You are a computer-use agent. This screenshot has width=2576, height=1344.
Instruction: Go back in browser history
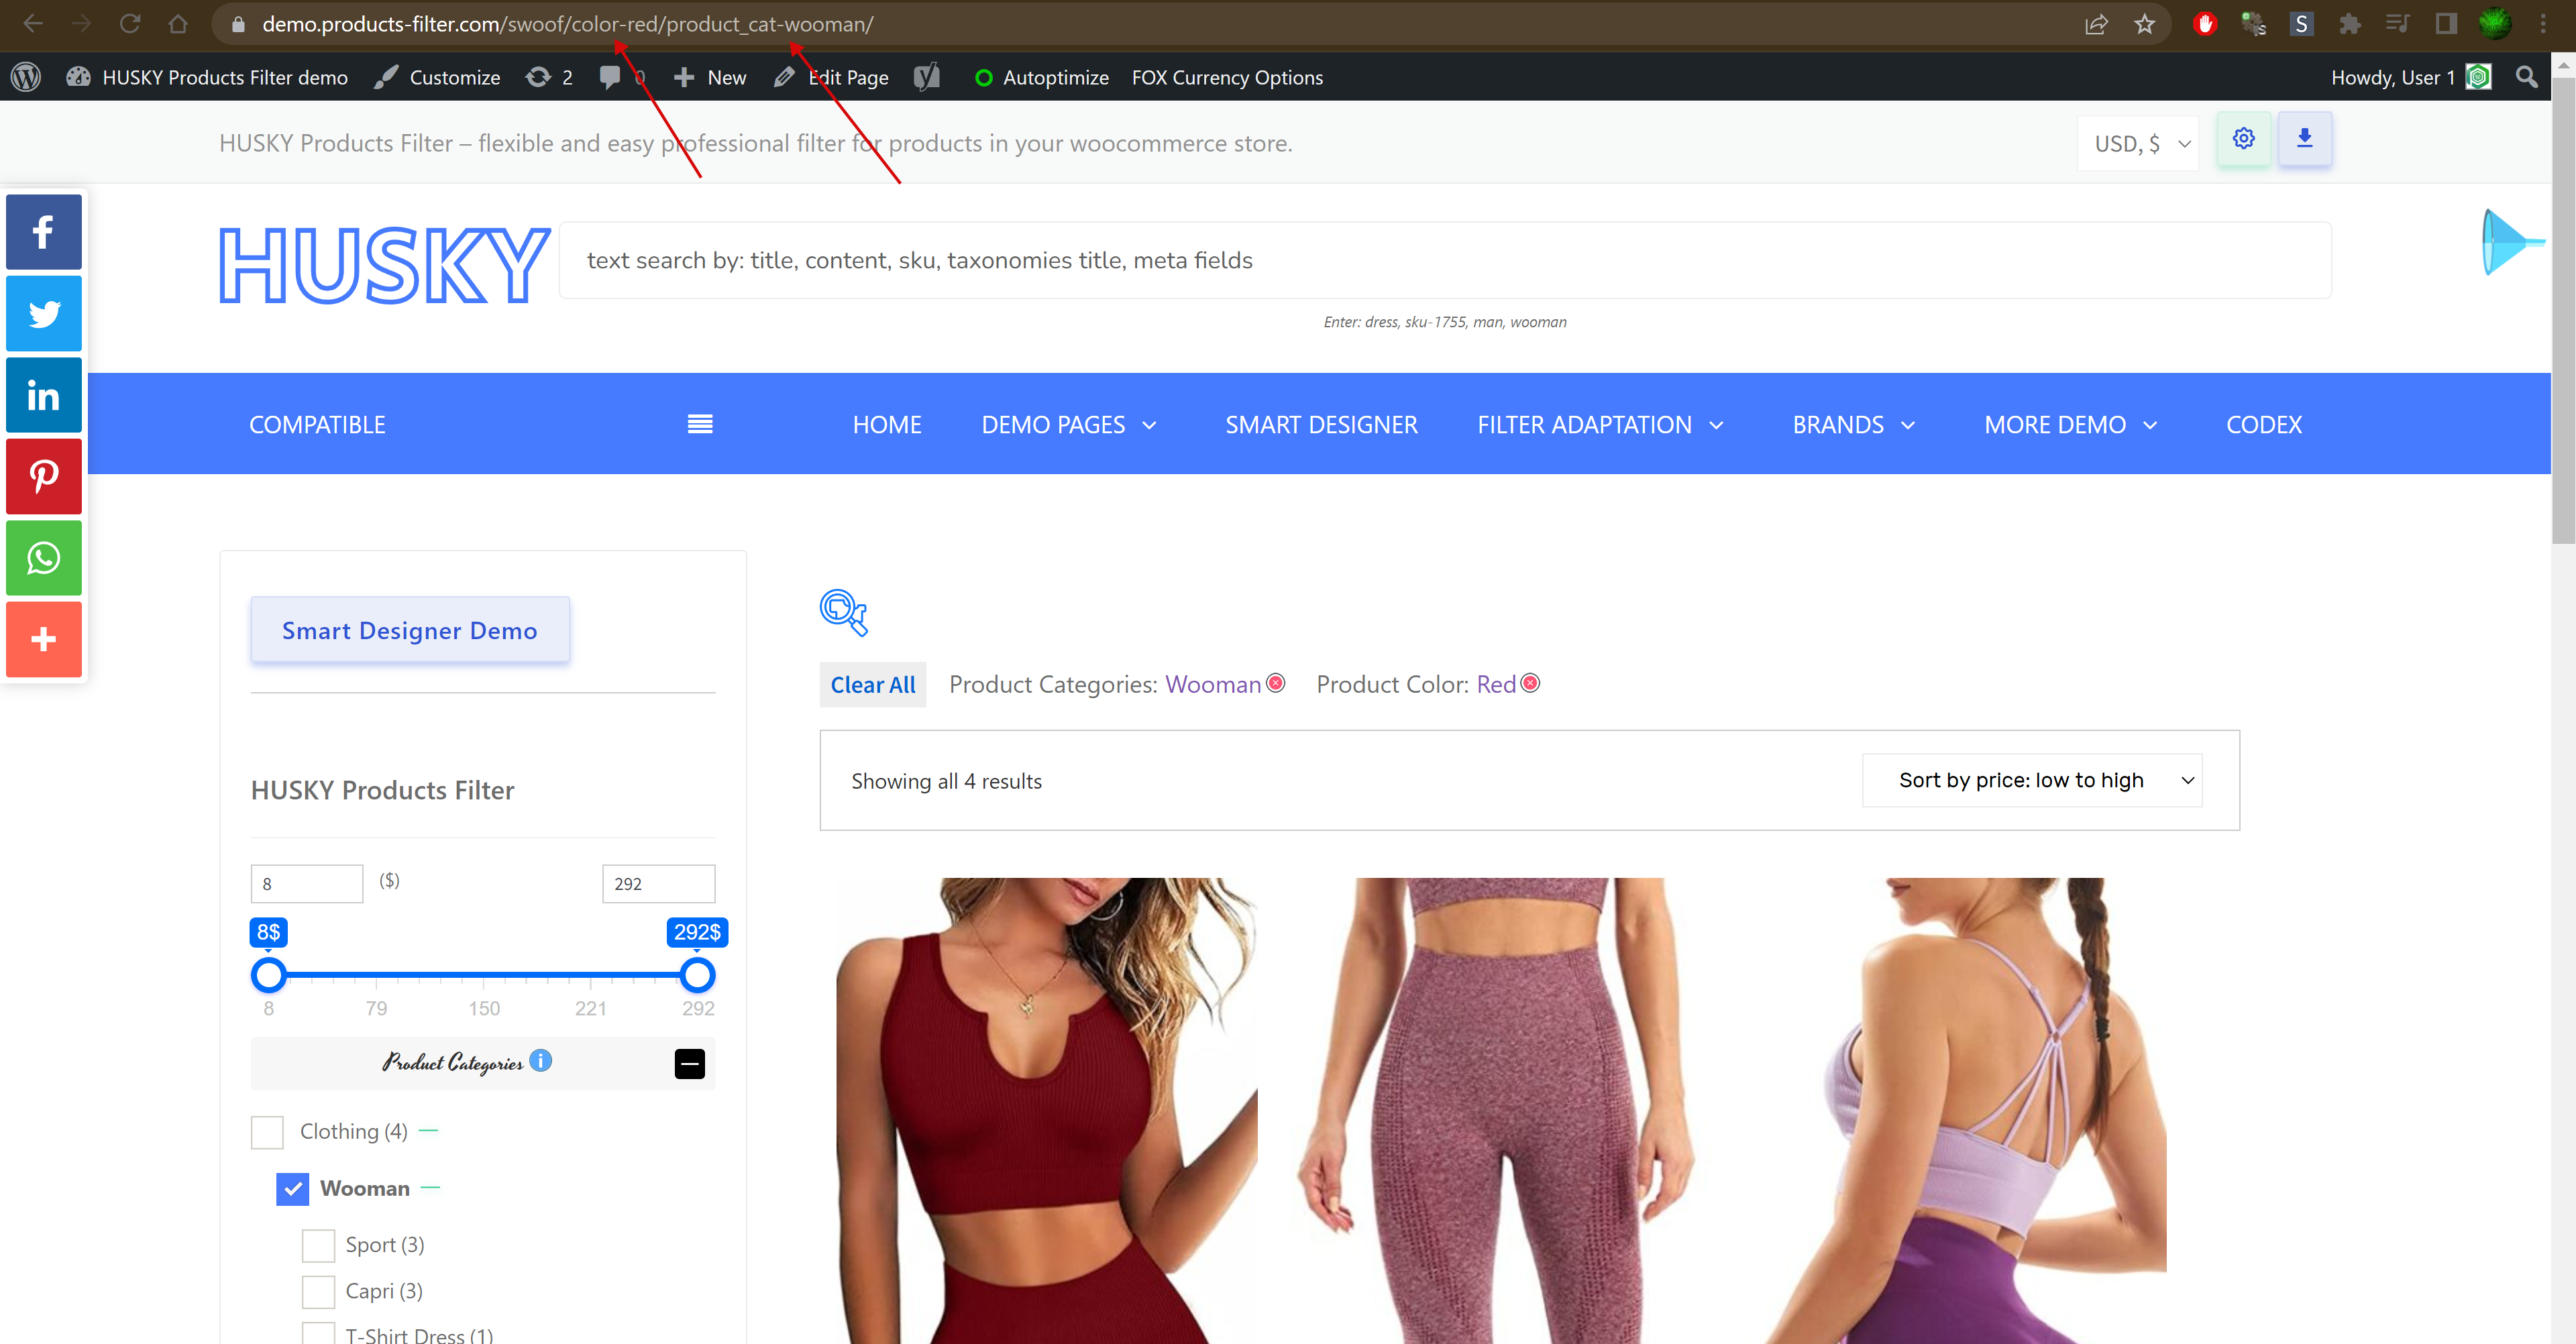[x=33, y=24]
